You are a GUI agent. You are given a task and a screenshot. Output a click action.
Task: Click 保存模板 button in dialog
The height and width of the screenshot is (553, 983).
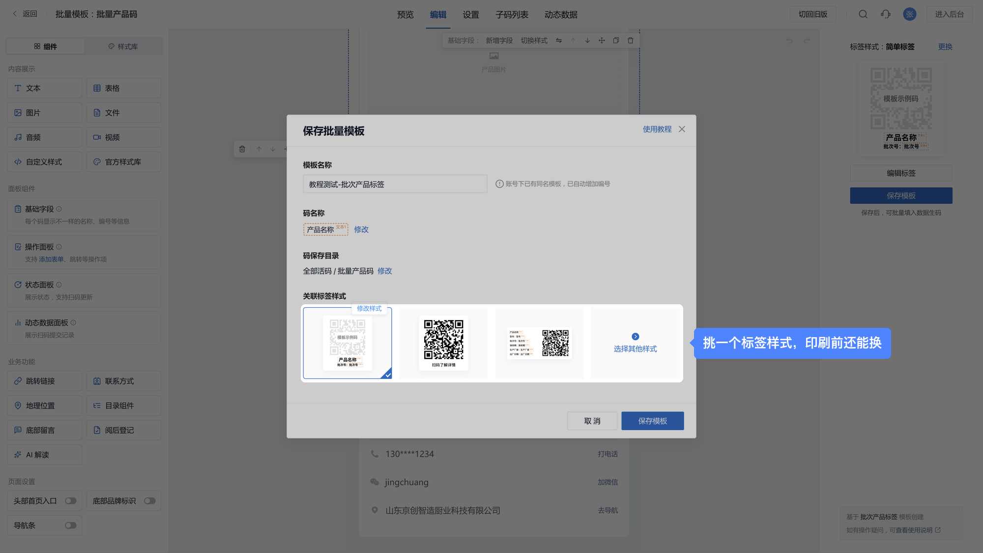tap(653, 421)
